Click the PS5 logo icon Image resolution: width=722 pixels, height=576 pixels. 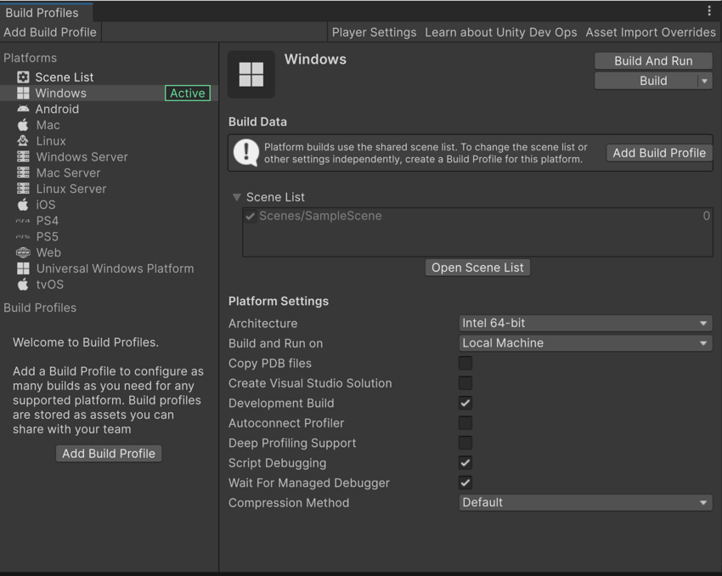pos(23,237)
